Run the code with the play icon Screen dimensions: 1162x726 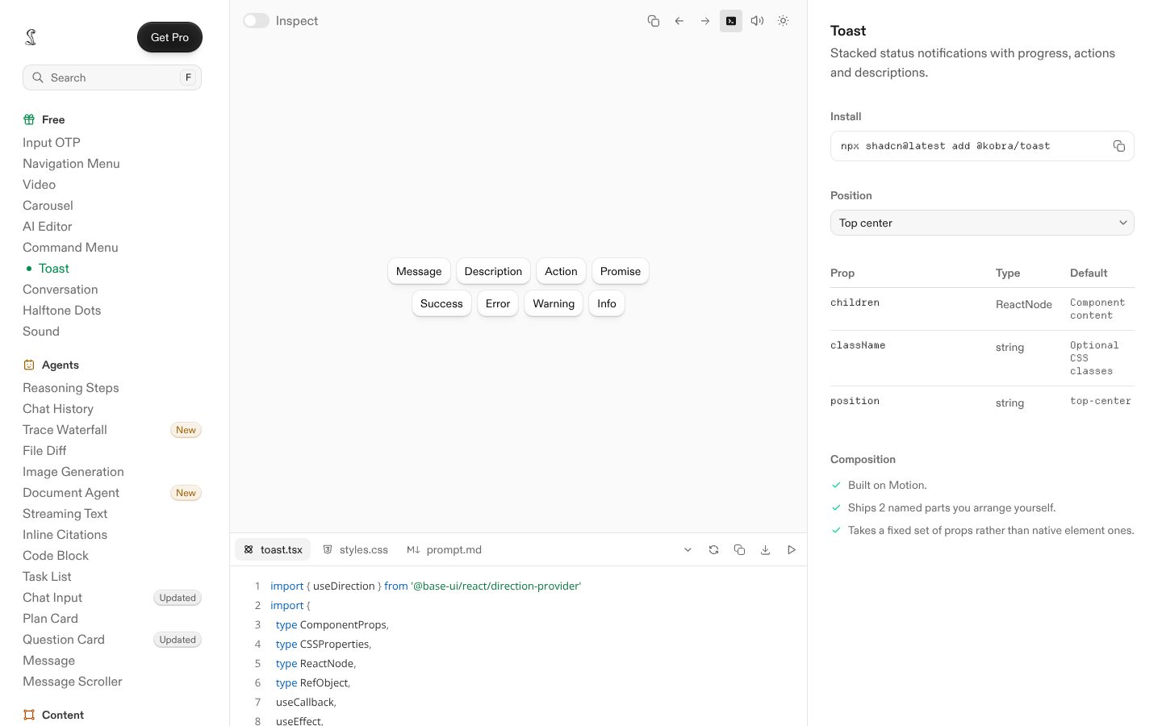(792, 550)
